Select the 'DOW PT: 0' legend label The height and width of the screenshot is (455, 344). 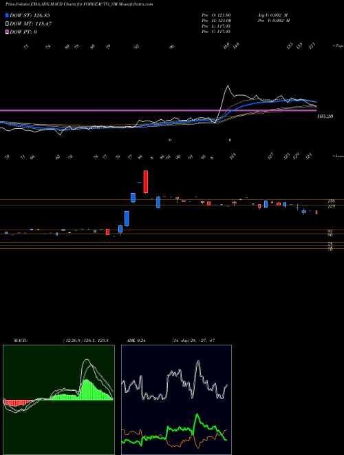point(23,32)
